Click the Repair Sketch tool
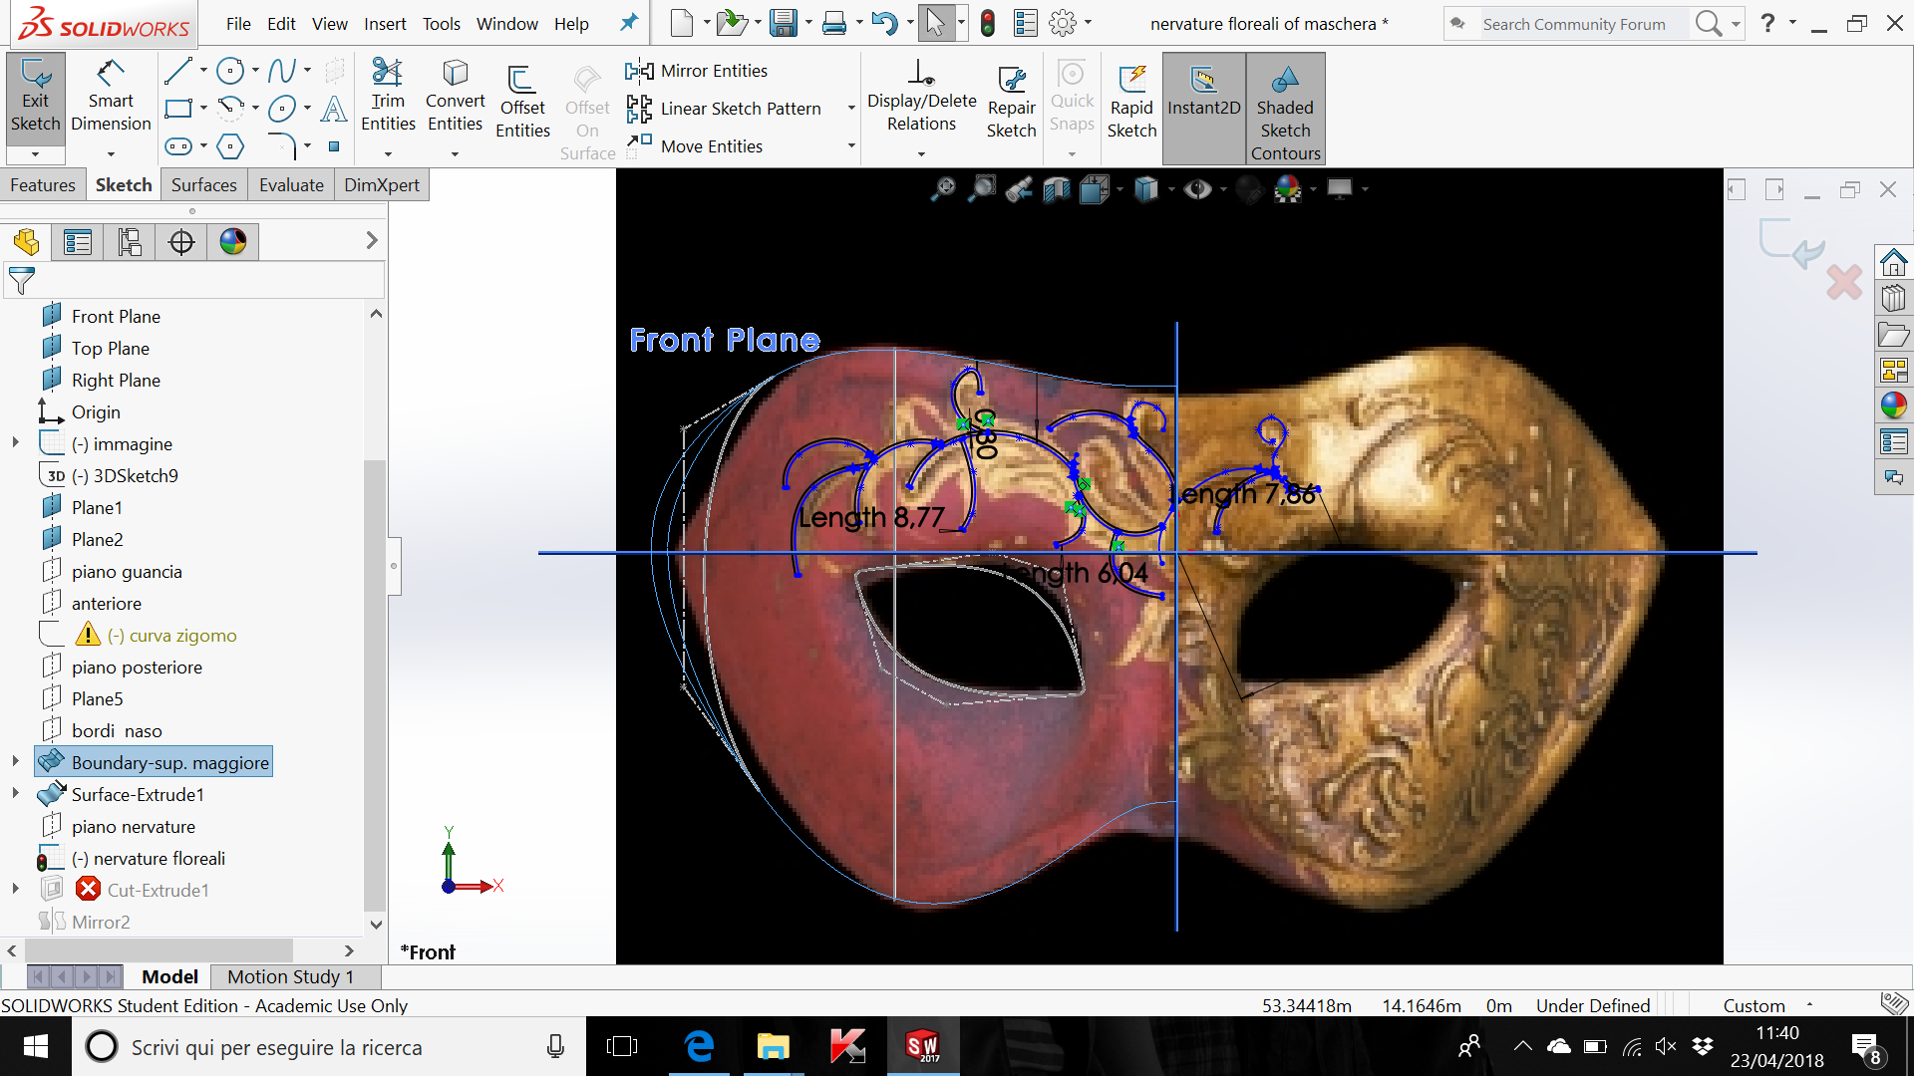1914x1076 pixels. (x=1011, y=97)
